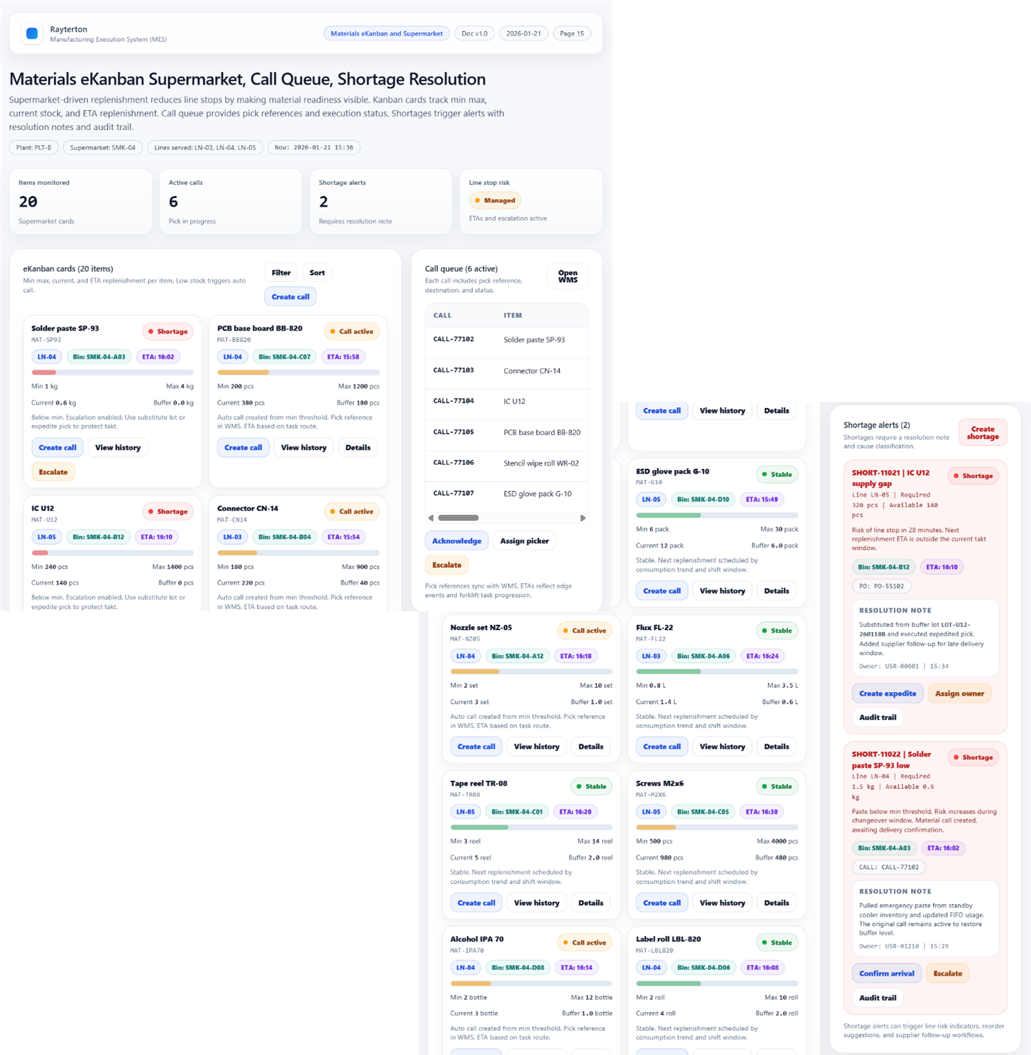Click Create expedite on SHORT-11021 alert
The height and width of the screenshot is (1055, 1031).
(887, 693)
